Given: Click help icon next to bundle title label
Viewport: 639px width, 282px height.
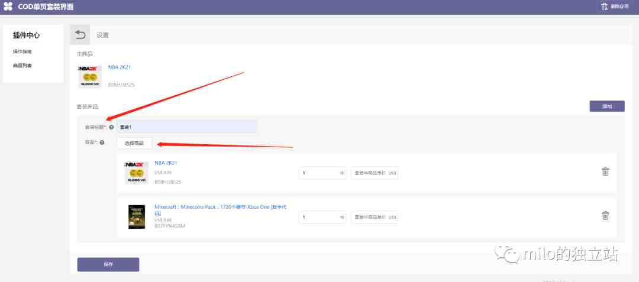Looking at the screenshot, I should 111,127.
